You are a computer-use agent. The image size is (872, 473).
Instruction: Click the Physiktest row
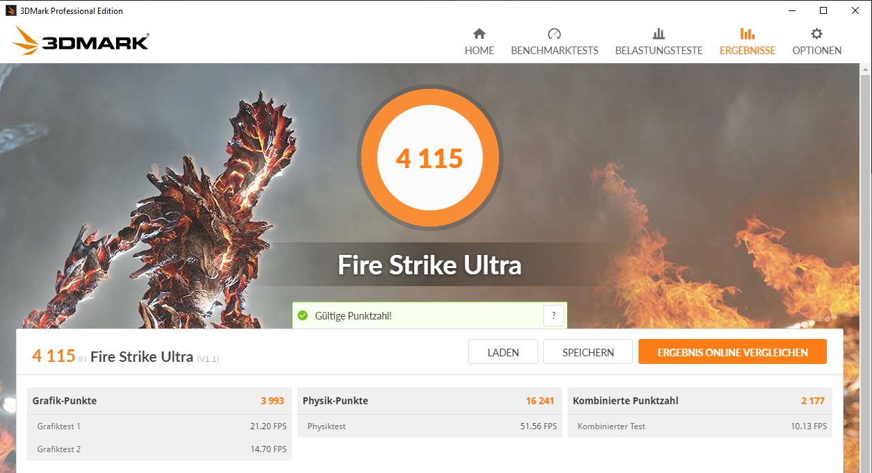429,426
